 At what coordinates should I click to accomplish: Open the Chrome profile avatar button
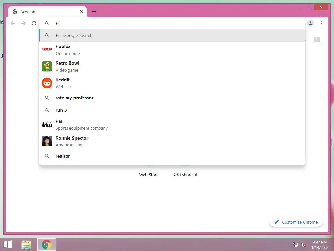311,23
